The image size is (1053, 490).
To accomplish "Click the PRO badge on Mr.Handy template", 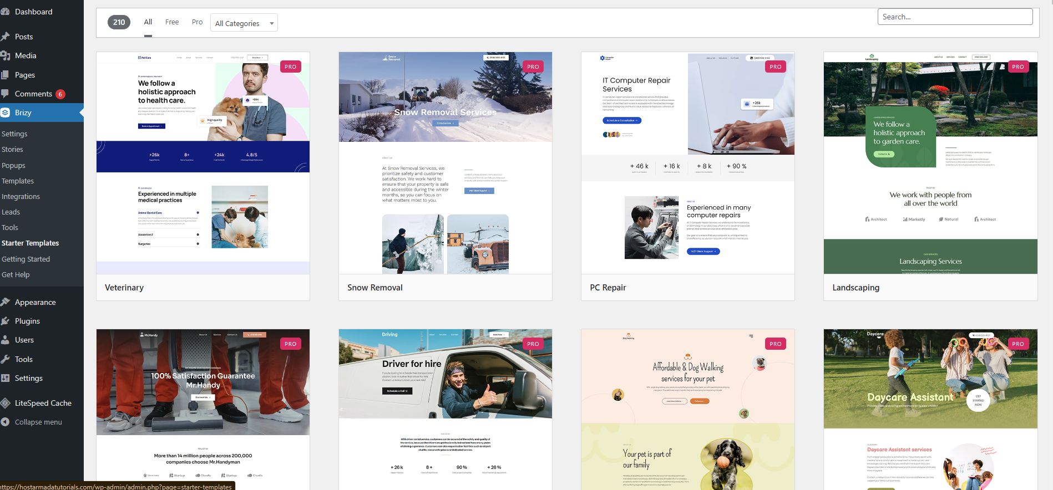I will coord(291,344).
